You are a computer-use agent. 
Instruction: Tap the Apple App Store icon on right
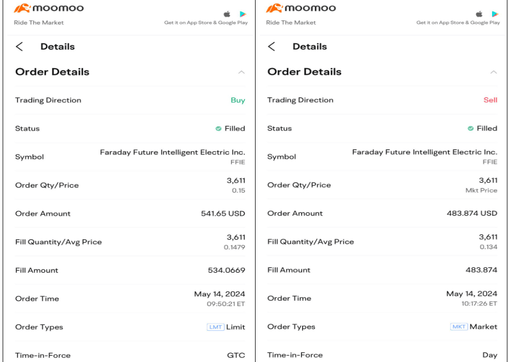pyautogui.click(x=480, y=14)
